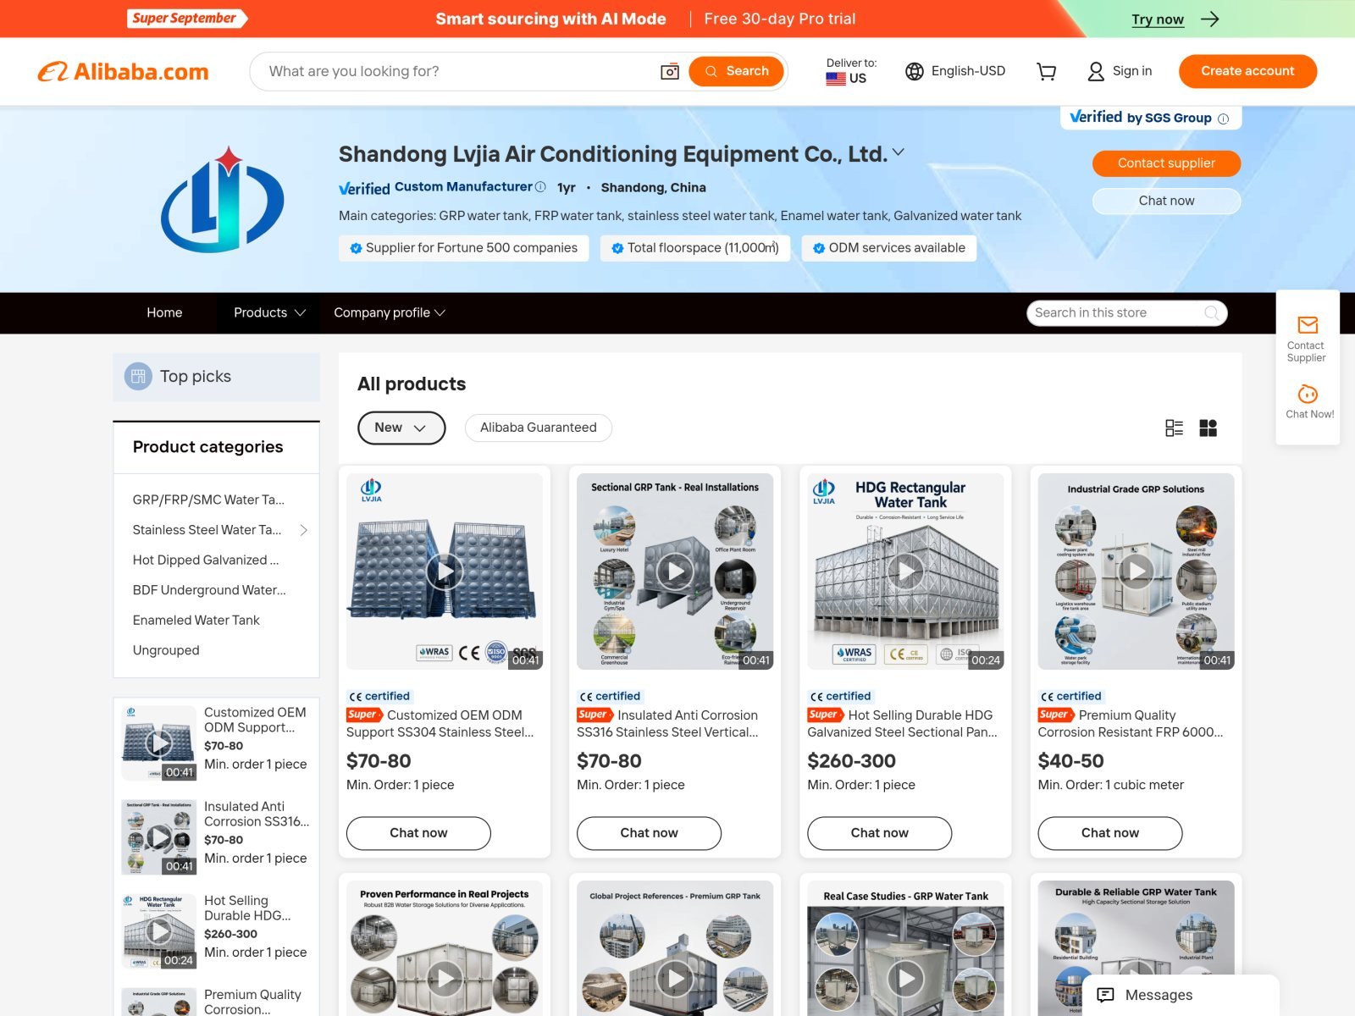Focus the Search in this store field
1355x1016 pixels.
point(1114,313)
